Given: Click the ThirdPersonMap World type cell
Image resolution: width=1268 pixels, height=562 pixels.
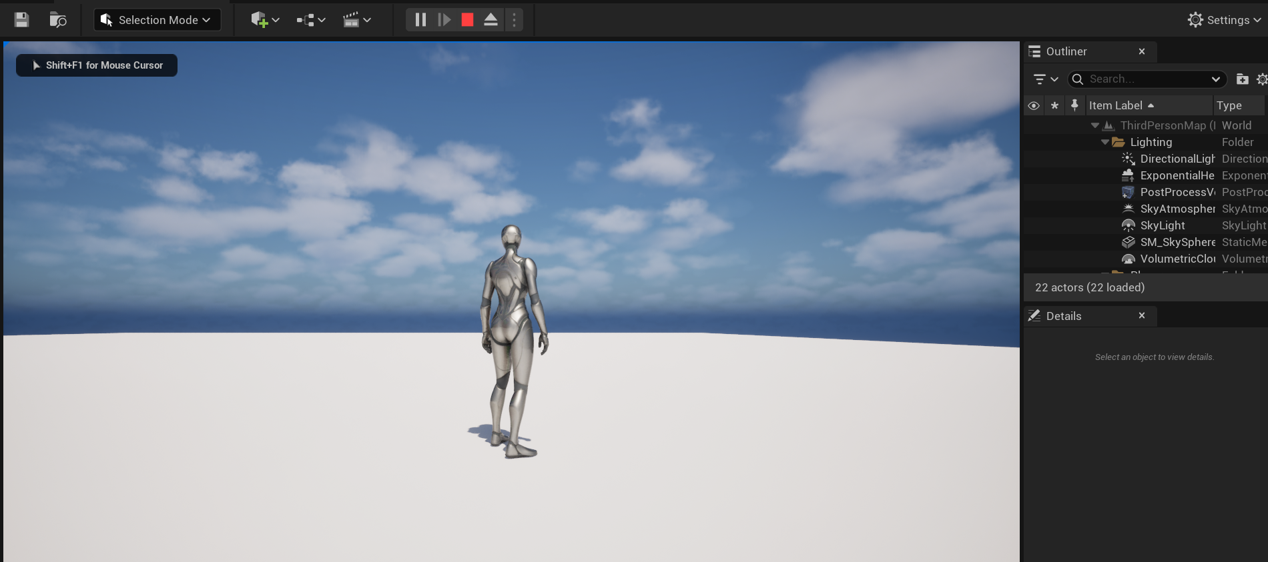Looking at the screenshot, I should (1237, 125).
